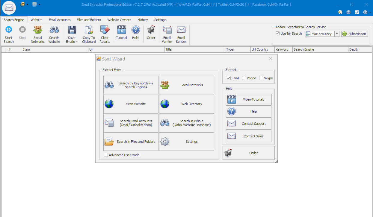The image size is (373, 217).
Task: Toggle the Email extract checkbox
Action: [229, 78]
